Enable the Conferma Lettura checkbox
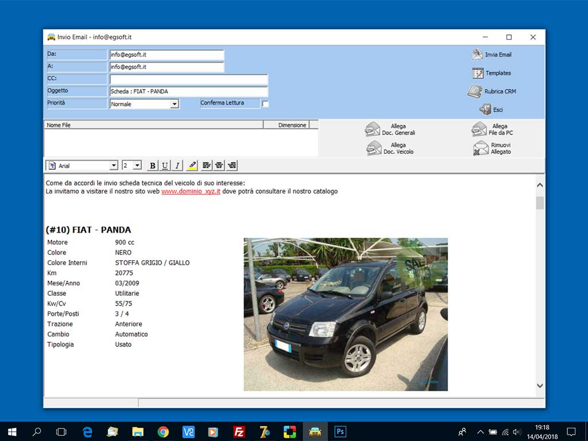The image size is (588, 441). pyautogui.click(x=265, y=104)
